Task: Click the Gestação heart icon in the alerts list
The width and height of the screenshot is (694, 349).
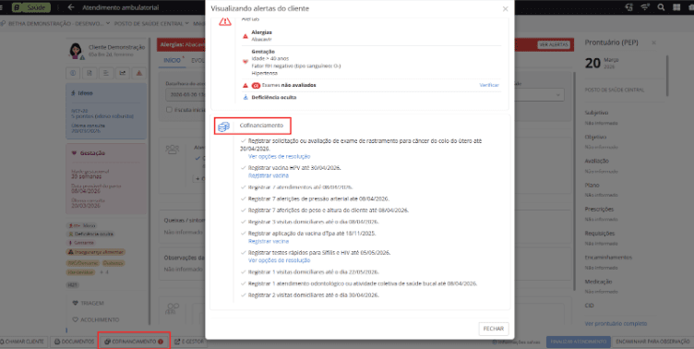Action: [245, 62]
